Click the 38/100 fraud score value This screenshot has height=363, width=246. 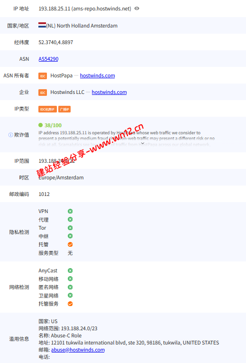pyautogui.click(x=53, y=125)
